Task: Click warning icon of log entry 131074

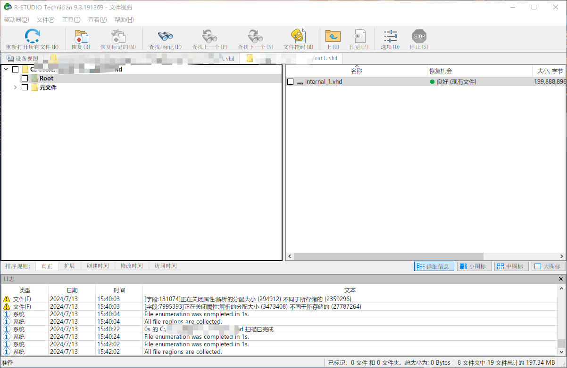Action: coord(7,299)
